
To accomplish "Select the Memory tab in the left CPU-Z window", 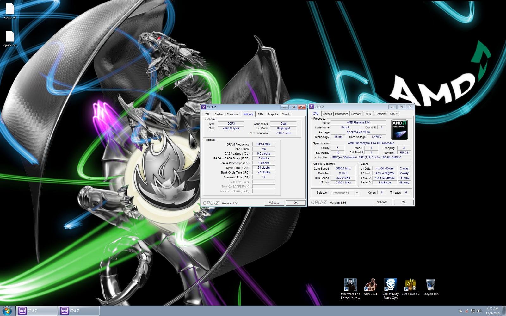I will pyautogui.click(x=248, y=114).
